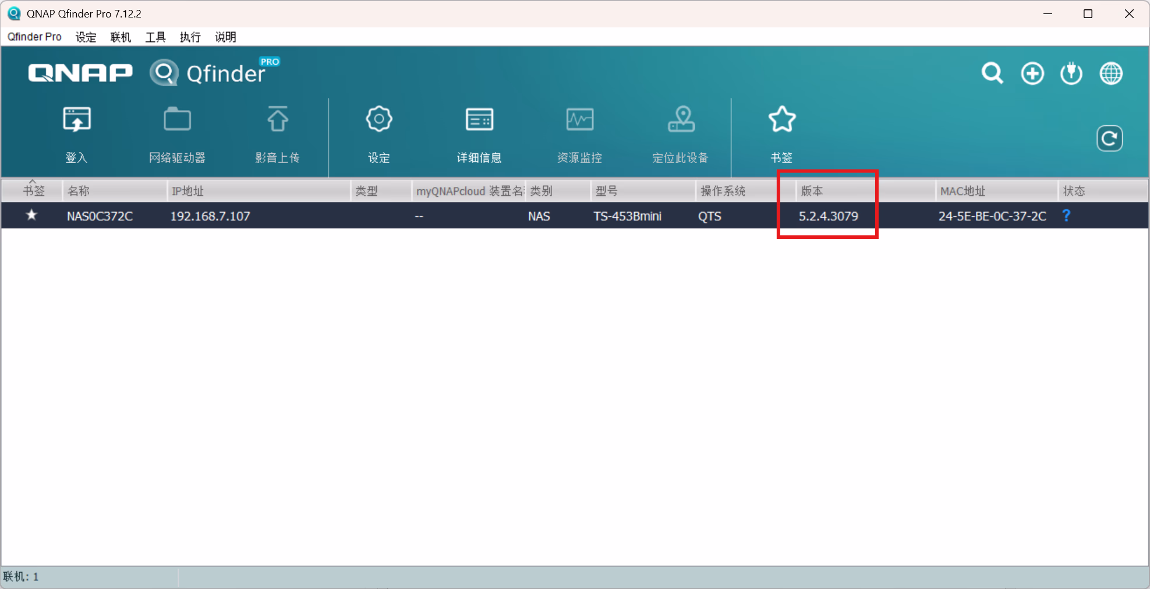Click MAC address 24-5E-BE-0C-37-2C
Viewport: 1150px width, 589px height.
(992, 216)
